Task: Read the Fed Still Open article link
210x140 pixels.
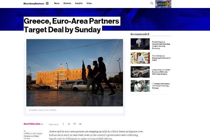Action: [161, 45]
